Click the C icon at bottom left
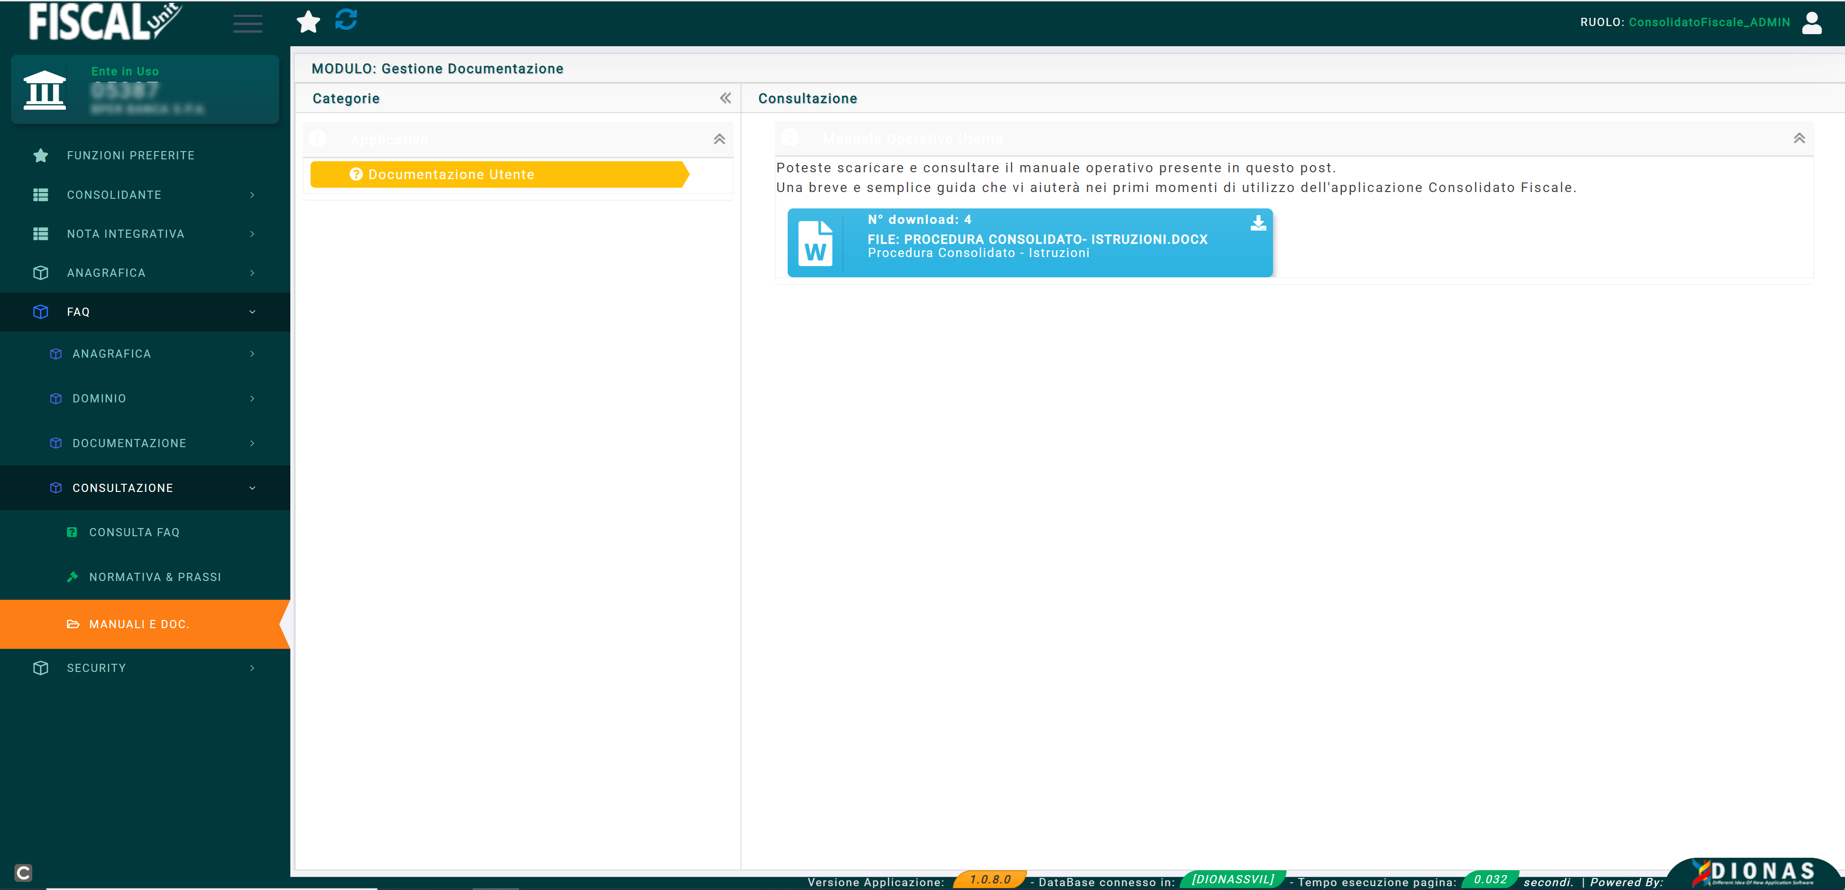1845x890 pixels. [23, 873]
